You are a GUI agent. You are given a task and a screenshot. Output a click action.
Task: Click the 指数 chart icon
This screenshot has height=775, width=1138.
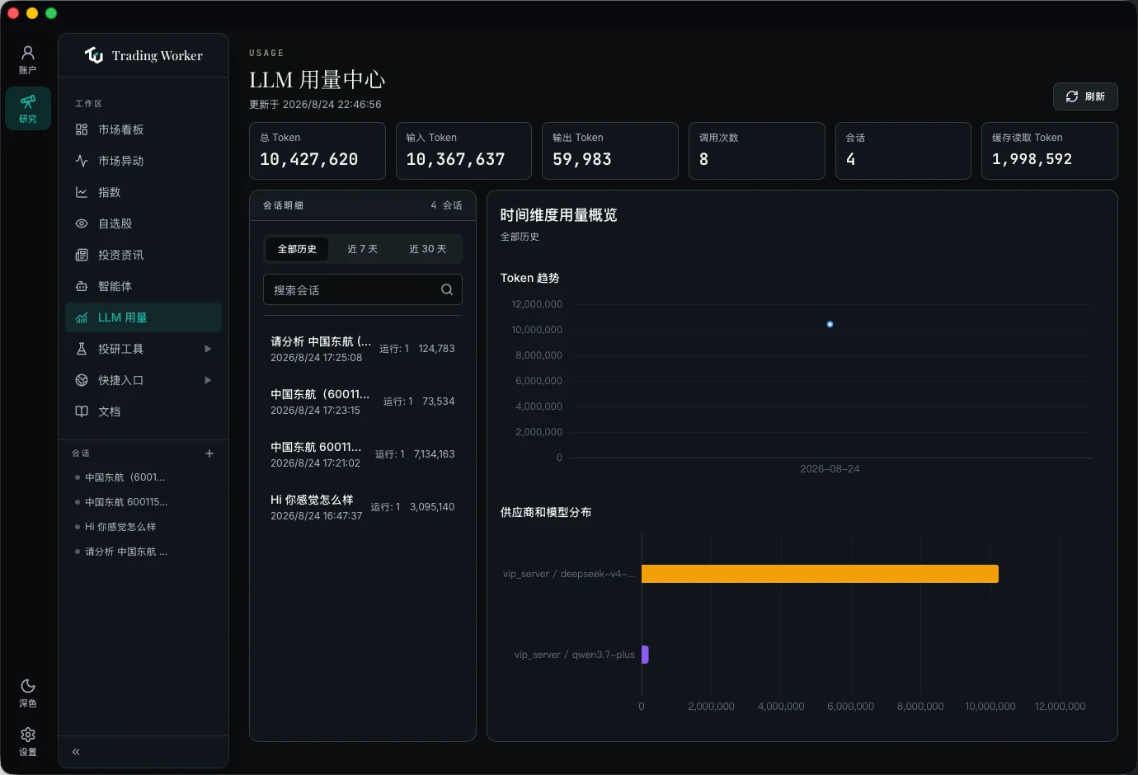pyautogui.click(x=82, y=192)
